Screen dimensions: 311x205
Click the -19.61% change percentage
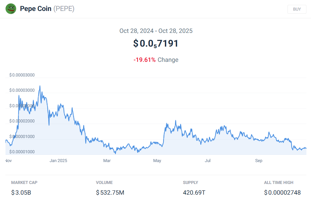(145, 60)
